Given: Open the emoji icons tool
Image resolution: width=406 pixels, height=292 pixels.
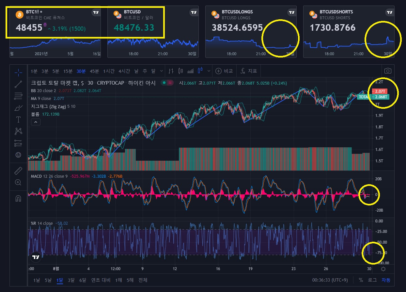Looking at the screenshot, I should click(x=18, y=154).
